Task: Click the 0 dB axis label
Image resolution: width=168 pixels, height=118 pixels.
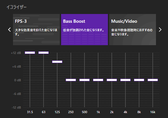Action: (18, 80)
